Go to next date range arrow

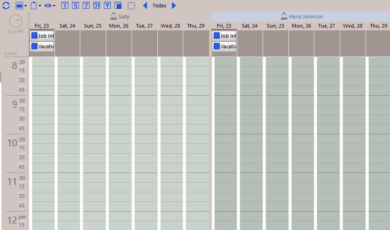coord(174,6)
